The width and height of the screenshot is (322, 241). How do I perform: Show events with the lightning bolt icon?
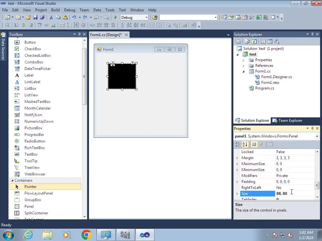pyautogui.click(x=261, y=144)
